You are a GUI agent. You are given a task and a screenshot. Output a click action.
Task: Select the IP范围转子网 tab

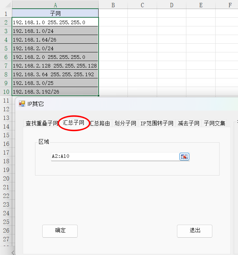coord(157,123)
